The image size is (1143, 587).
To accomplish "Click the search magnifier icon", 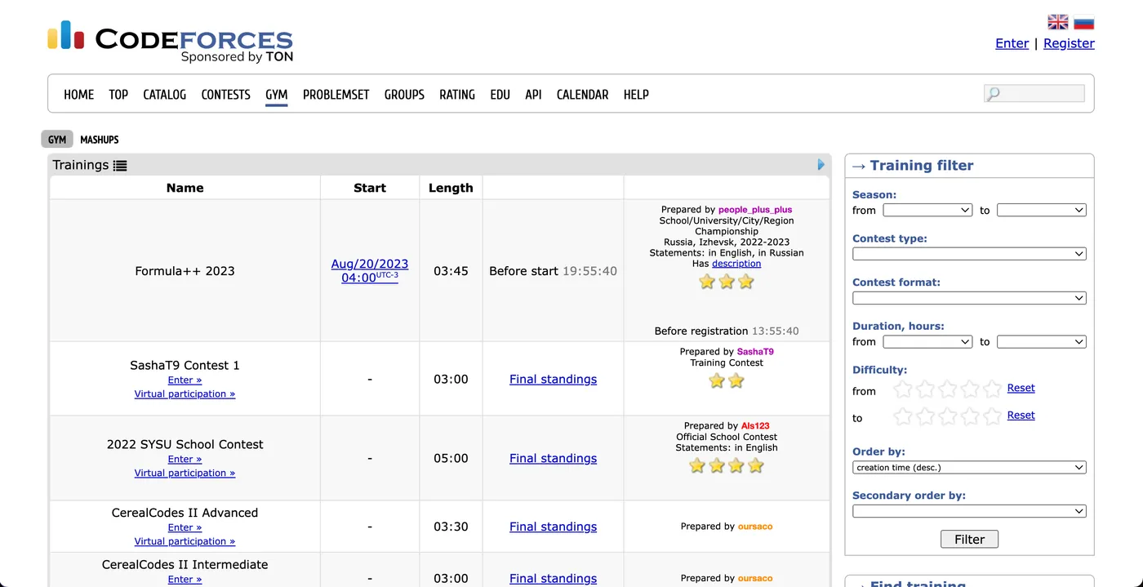I will [x=994, y=94].
